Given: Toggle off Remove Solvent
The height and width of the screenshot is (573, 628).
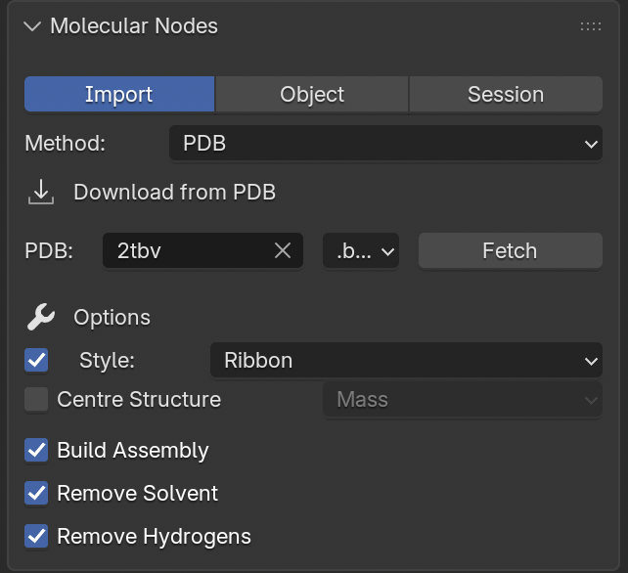Looking at the screenshot, I should (x=36, y=494).
